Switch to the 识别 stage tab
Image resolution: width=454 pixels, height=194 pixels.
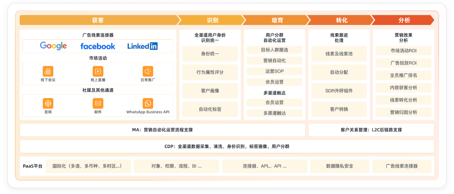213,20
